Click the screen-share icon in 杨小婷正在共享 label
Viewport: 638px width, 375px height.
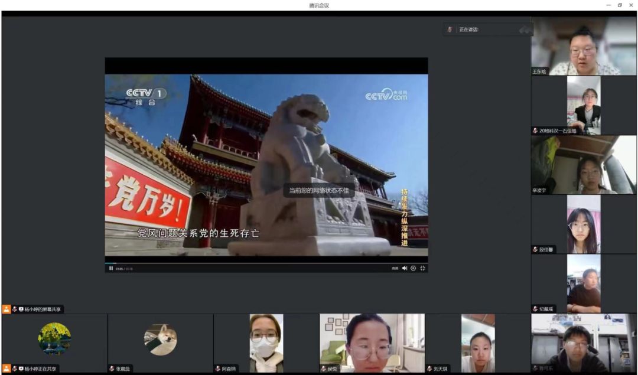[x=21, y=369]
